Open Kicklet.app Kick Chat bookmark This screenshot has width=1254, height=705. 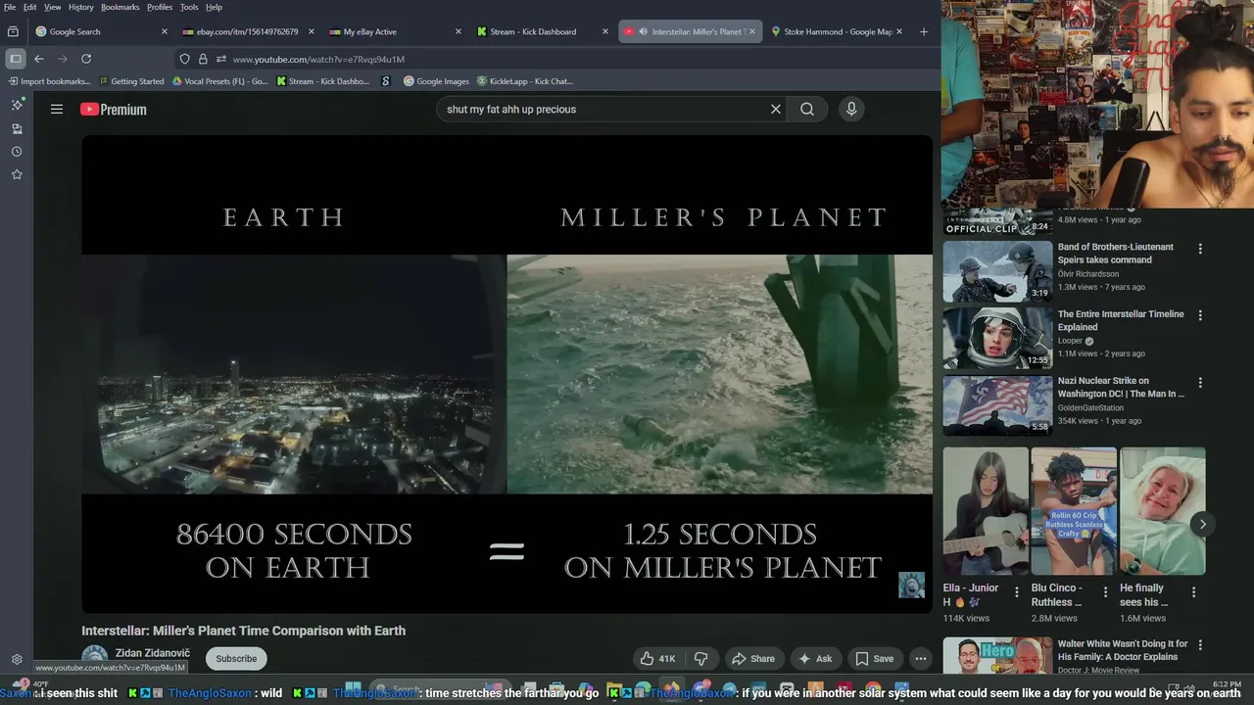pyautogui.click(x=525, y=81)
